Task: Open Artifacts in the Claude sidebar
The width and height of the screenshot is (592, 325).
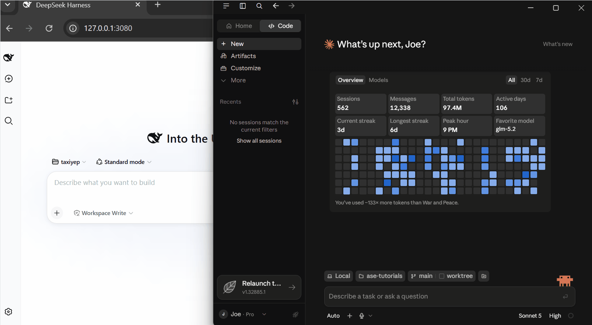Action: (259, 56)
